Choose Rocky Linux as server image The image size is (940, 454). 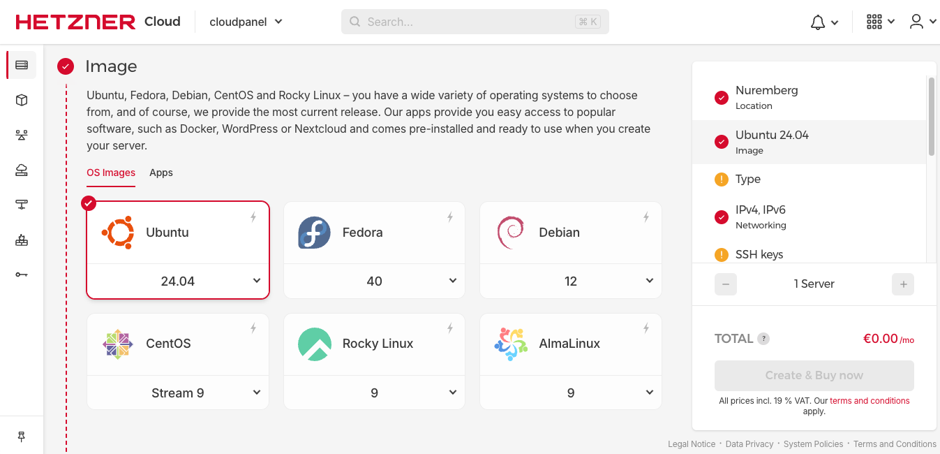coord(374,344)
